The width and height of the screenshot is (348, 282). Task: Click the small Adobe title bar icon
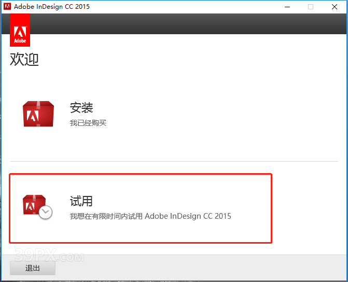point(7,6)
